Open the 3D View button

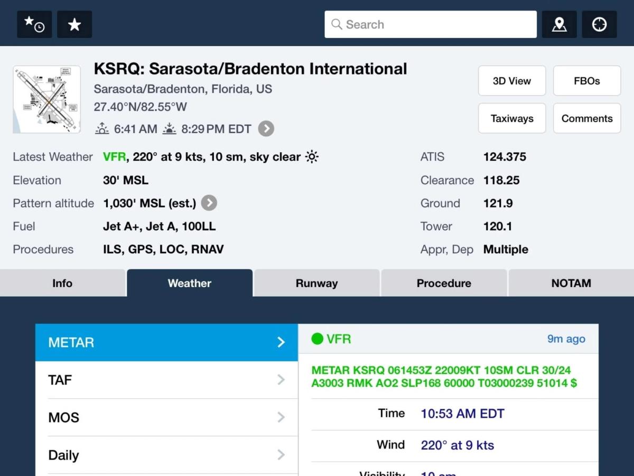click(511, 81)
